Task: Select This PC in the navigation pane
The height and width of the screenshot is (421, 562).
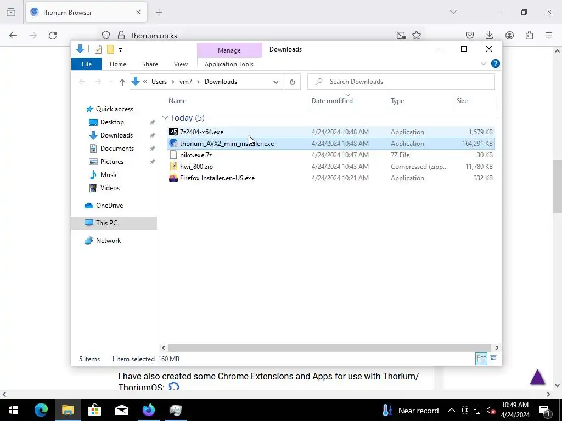Action: 114,223
